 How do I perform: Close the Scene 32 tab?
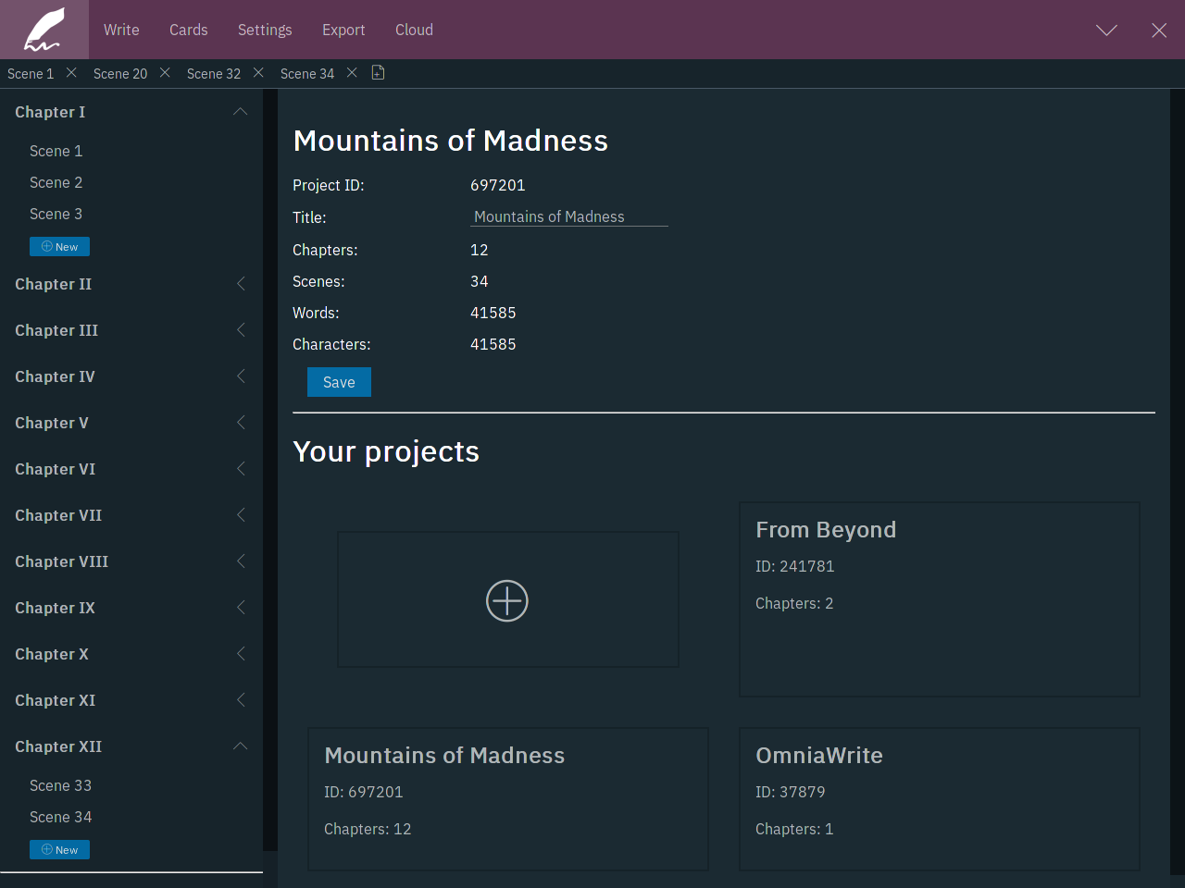click(258, 73)
